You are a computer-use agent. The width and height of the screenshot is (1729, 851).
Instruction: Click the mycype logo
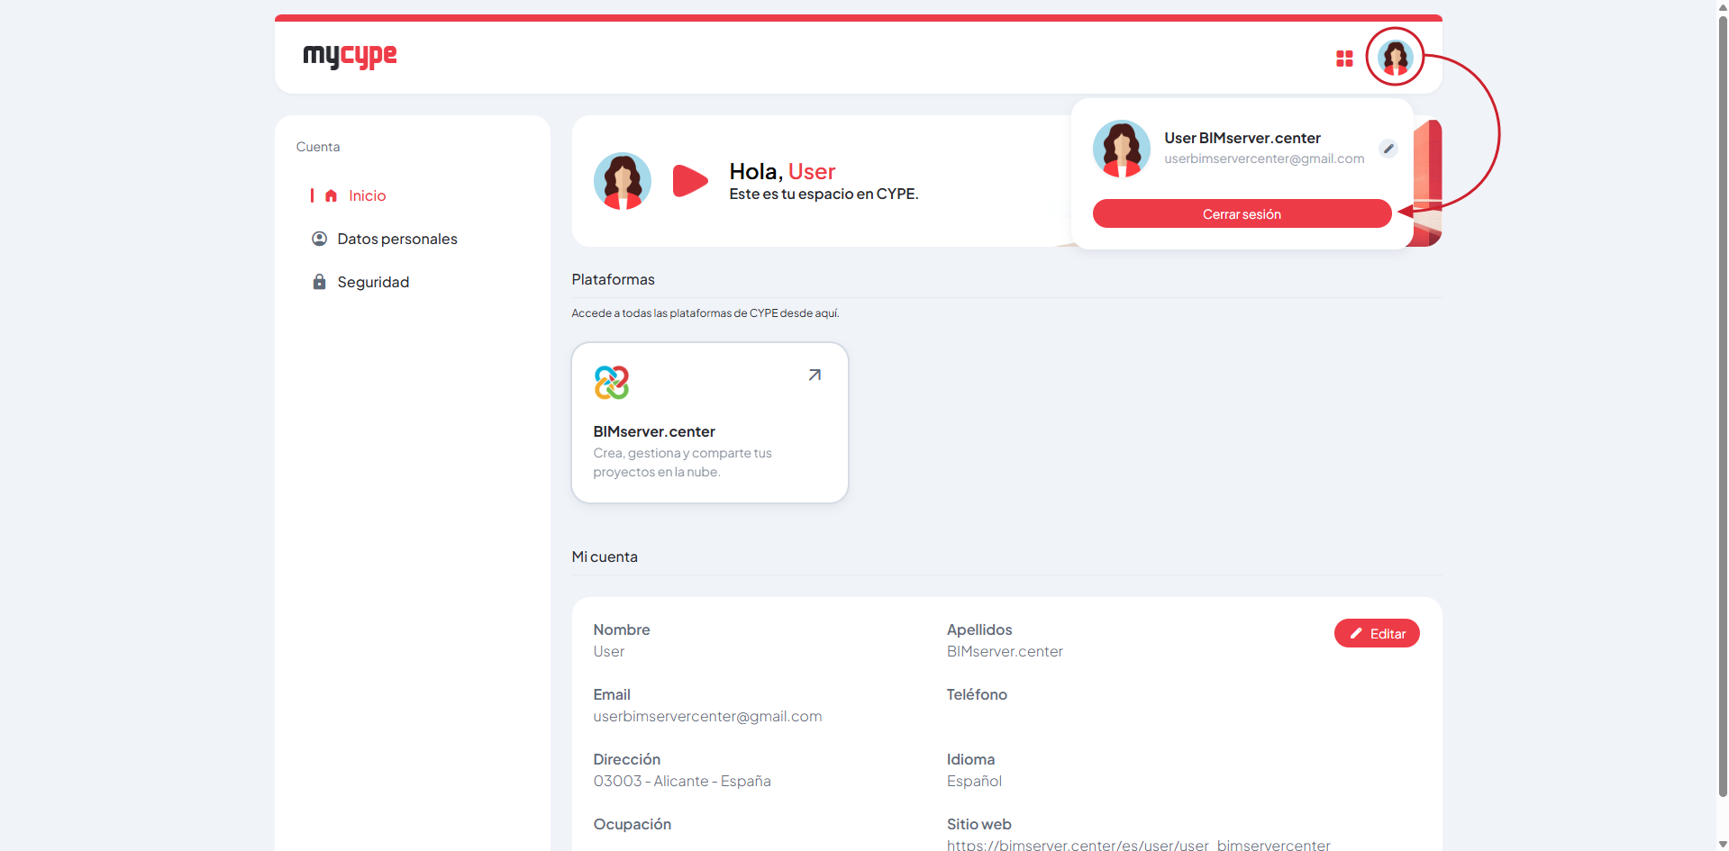coord(350,56)
